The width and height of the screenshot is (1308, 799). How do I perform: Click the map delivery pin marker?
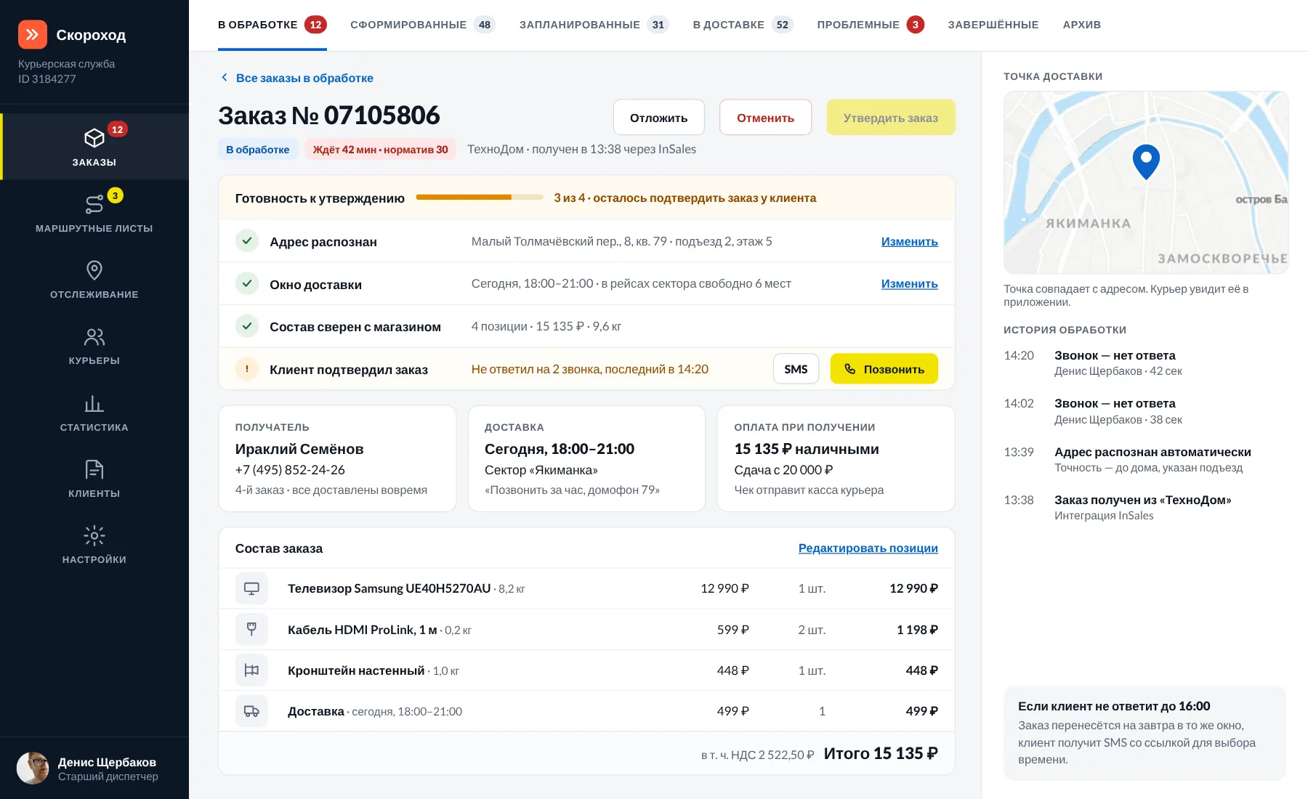coord(1146,161)
